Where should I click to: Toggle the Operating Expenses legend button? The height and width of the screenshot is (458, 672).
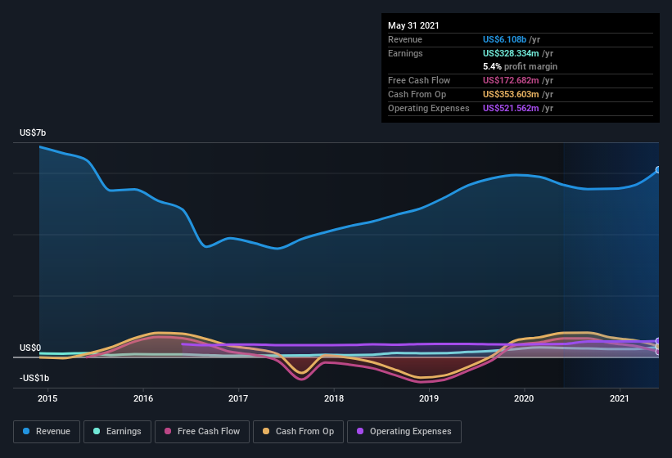click(404, 432)
